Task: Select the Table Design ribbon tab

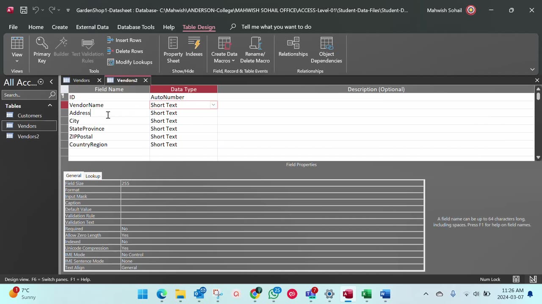Action: coord(199,27)
